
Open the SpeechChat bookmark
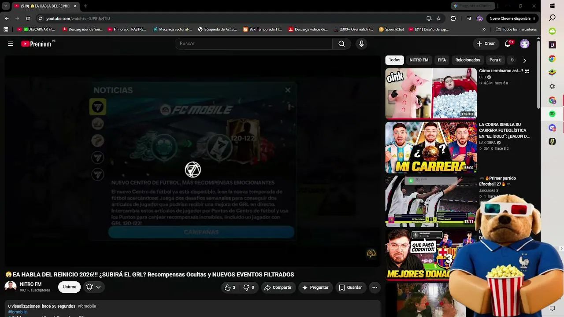[x=391, y=29]
